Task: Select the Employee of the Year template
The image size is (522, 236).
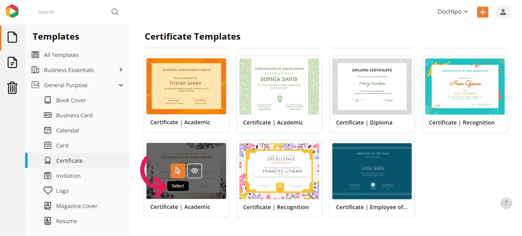Action: point(372,171)
